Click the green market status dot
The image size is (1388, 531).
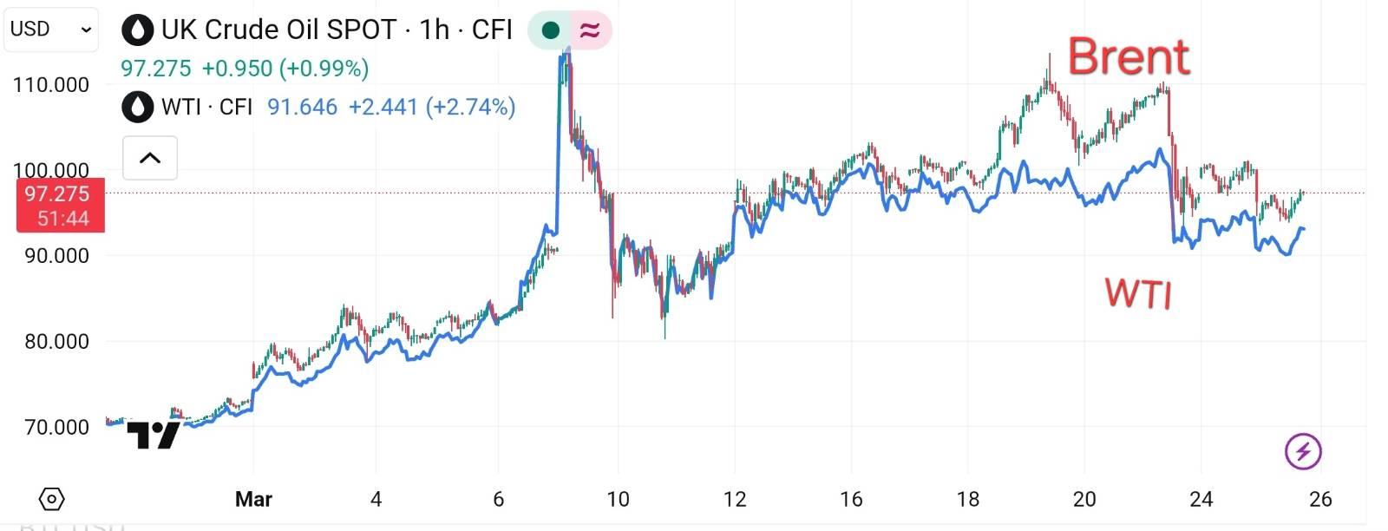pos(550,30)
